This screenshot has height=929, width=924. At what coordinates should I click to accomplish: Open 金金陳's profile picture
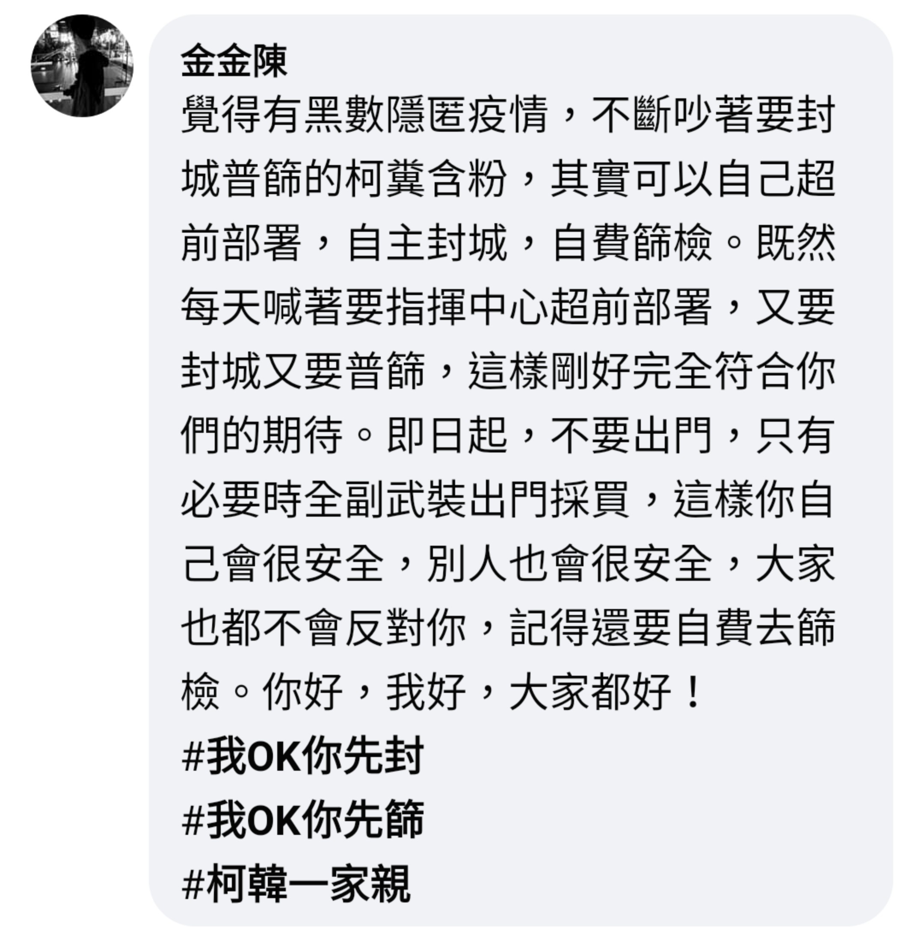(x=82, y=66)
